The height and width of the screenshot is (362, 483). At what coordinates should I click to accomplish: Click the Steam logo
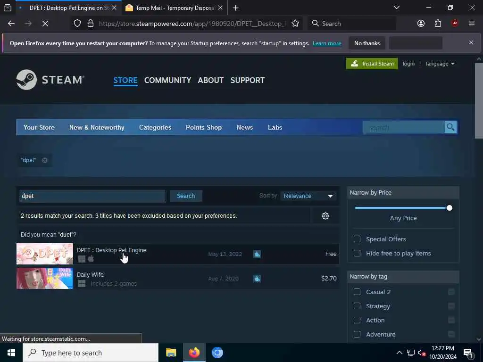coord(50,80)
